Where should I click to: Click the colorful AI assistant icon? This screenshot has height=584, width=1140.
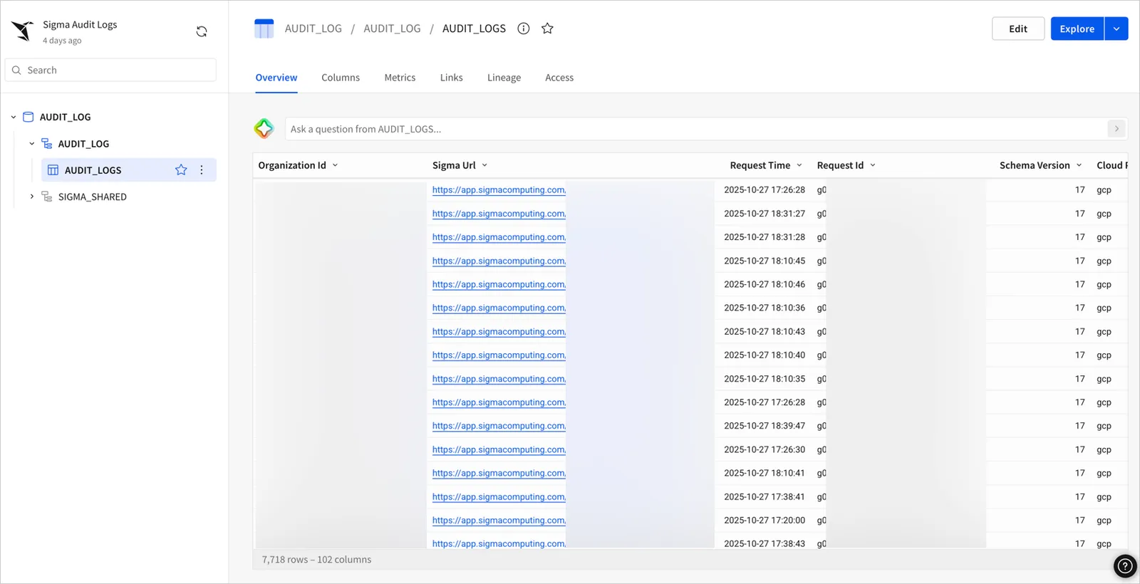pyautogui.click(x=264, y=129)
